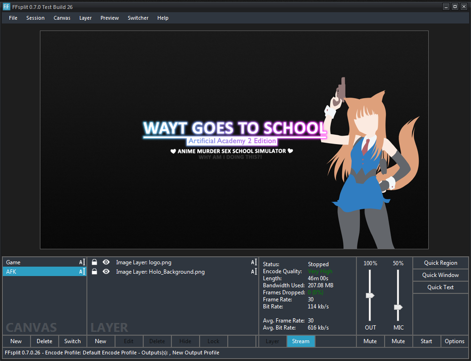Open the Layer menu
Screen dimensions: 471x361
click(85, 18)
